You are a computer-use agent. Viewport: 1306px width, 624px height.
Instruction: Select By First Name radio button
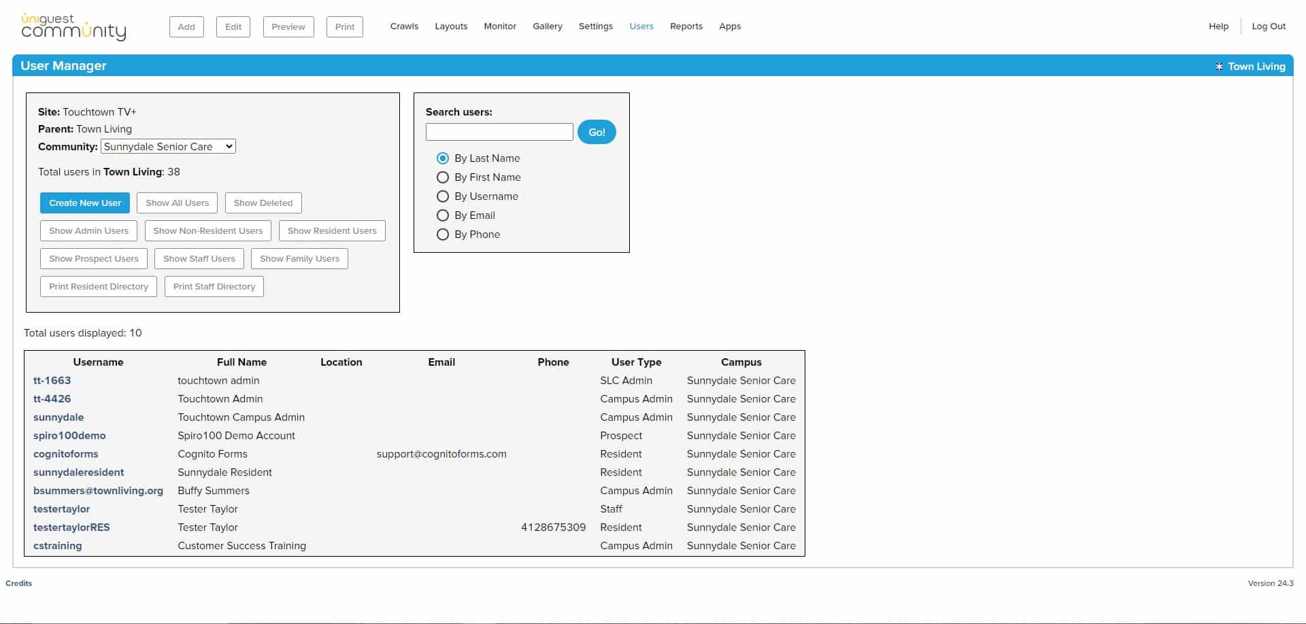[x=443, y=177]
